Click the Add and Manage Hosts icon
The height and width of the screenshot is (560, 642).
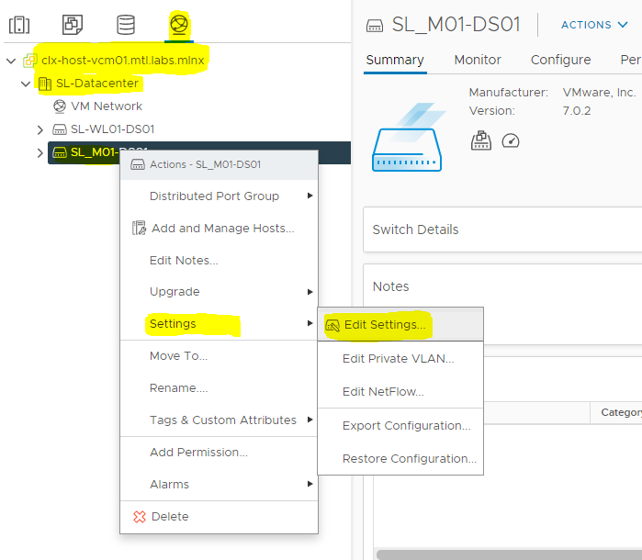(x=139, y=228)
